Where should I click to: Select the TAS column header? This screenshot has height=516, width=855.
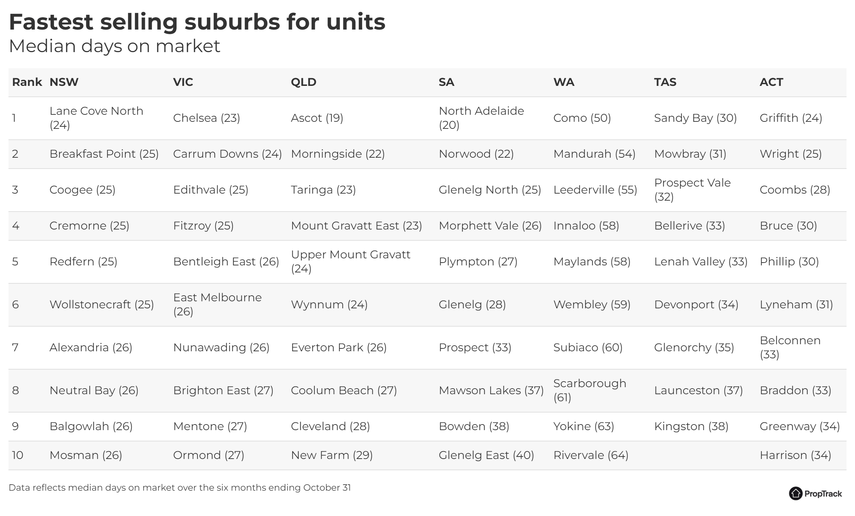[665, 82]
